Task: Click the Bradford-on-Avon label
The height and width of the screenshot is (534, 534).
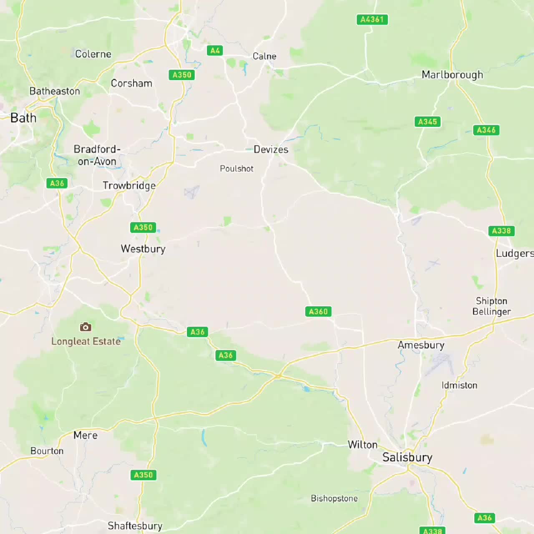Action: (97, 155)
